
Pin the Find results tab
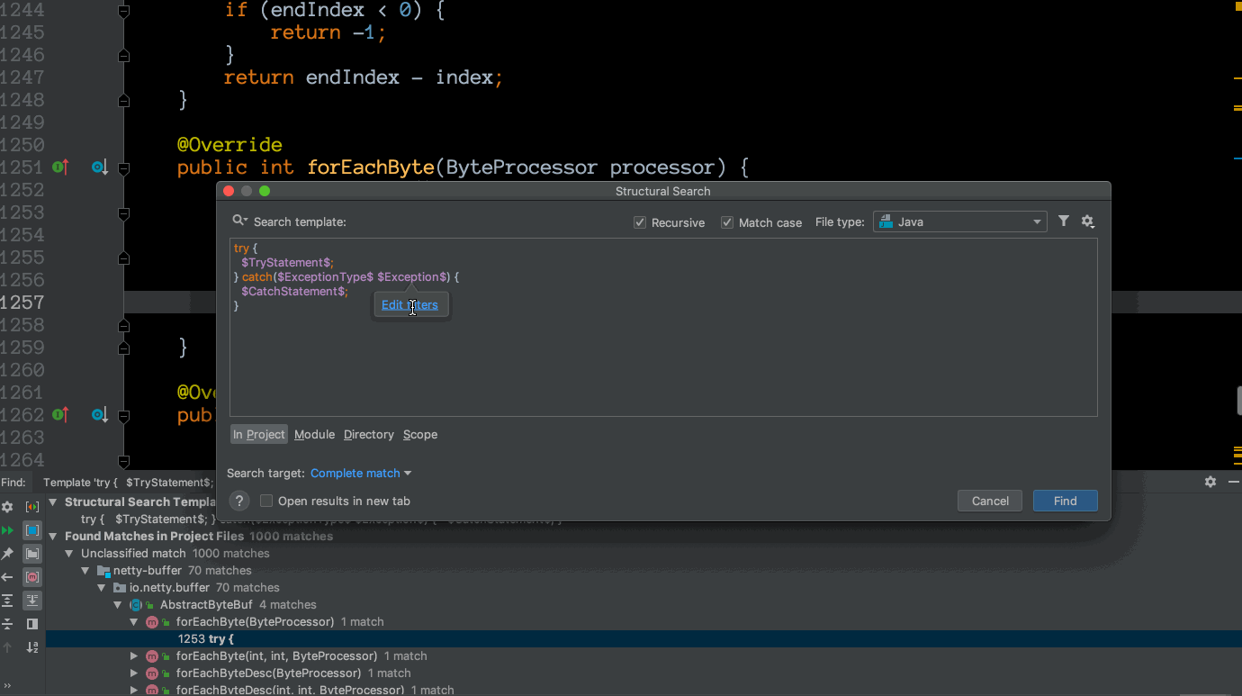point(7,554)
